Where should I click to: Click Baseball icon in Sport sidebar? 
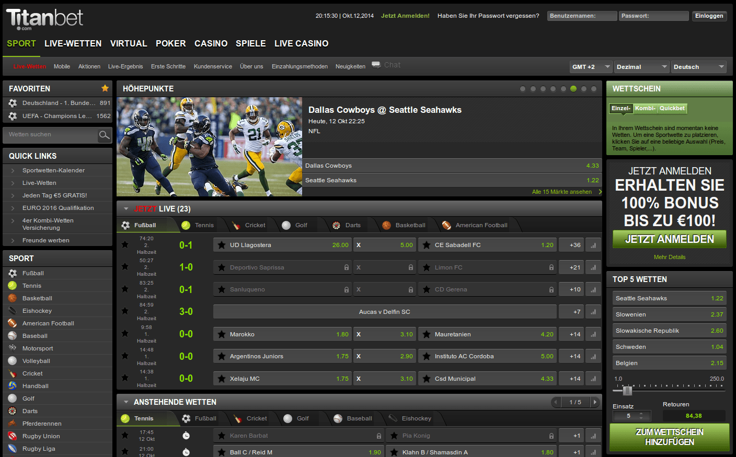point(13,336)
